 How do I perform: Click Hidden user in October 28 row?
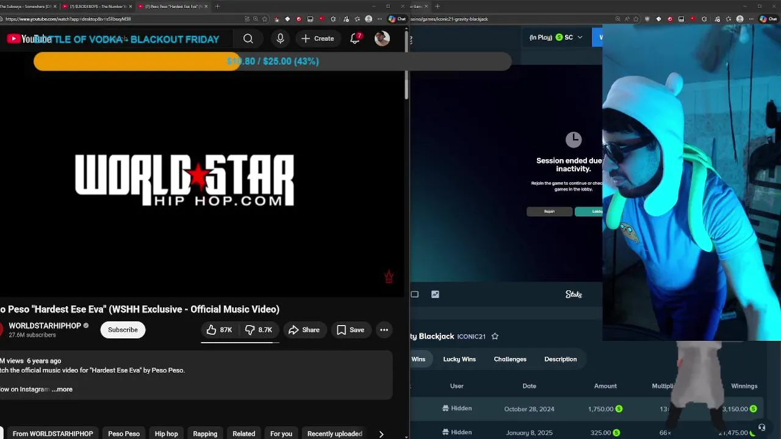click(457, 409)
